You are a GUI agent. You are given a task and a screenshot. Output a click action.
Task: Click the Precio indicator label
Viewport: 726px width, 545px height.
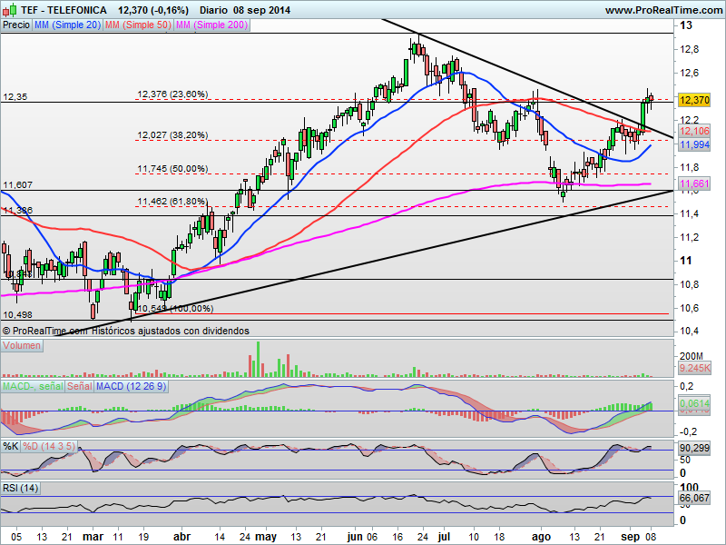(16, 25)
